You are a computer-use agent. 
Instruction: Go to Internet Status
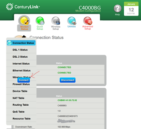[21, 64]
